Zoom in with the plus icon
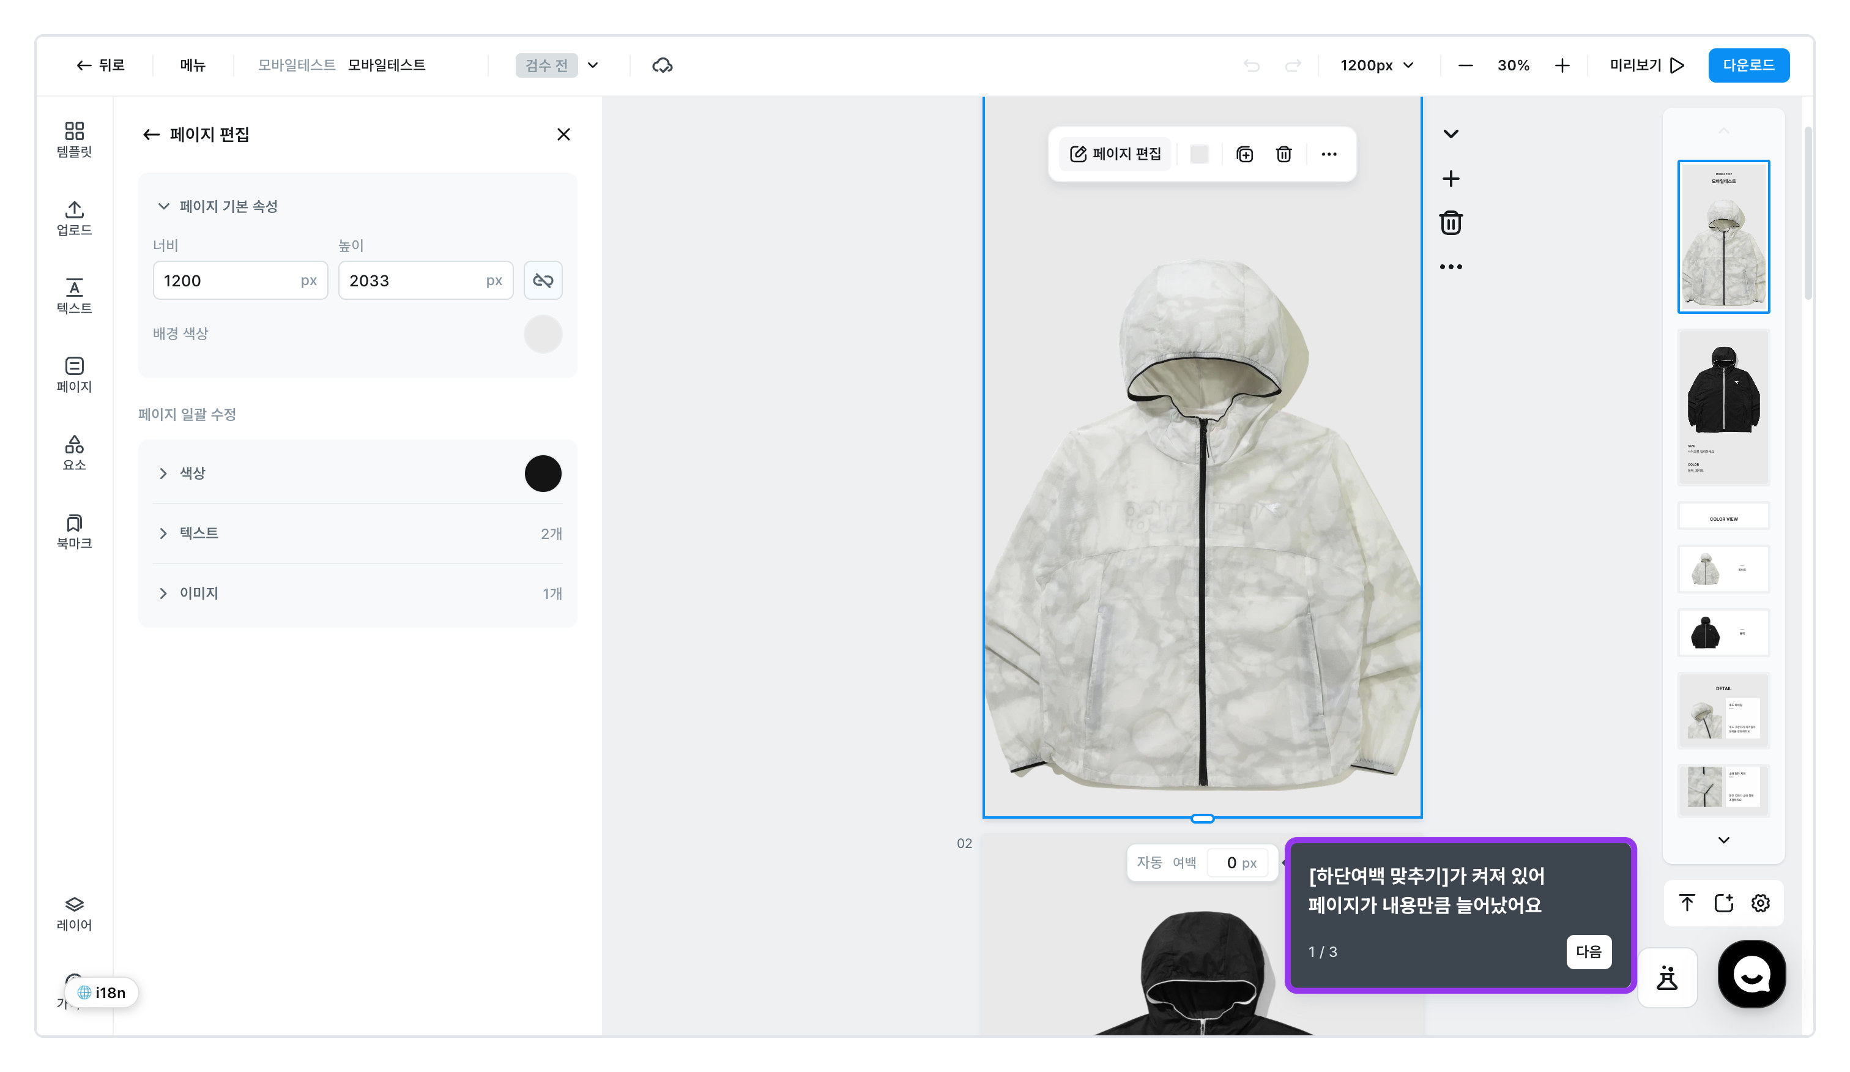Viewport: 1850px width, 1072px height. pyautogui.click(x=1562, y=65)
